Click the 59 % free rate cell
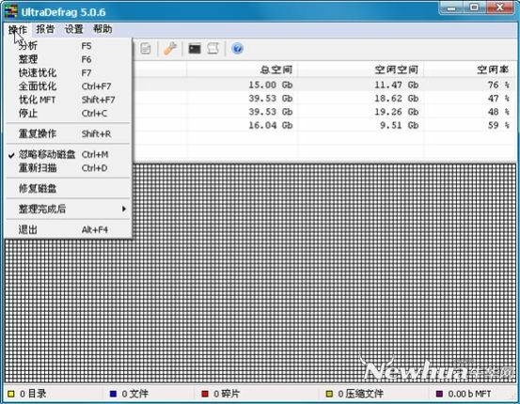 pyautogui.click(x=498, y=125)
